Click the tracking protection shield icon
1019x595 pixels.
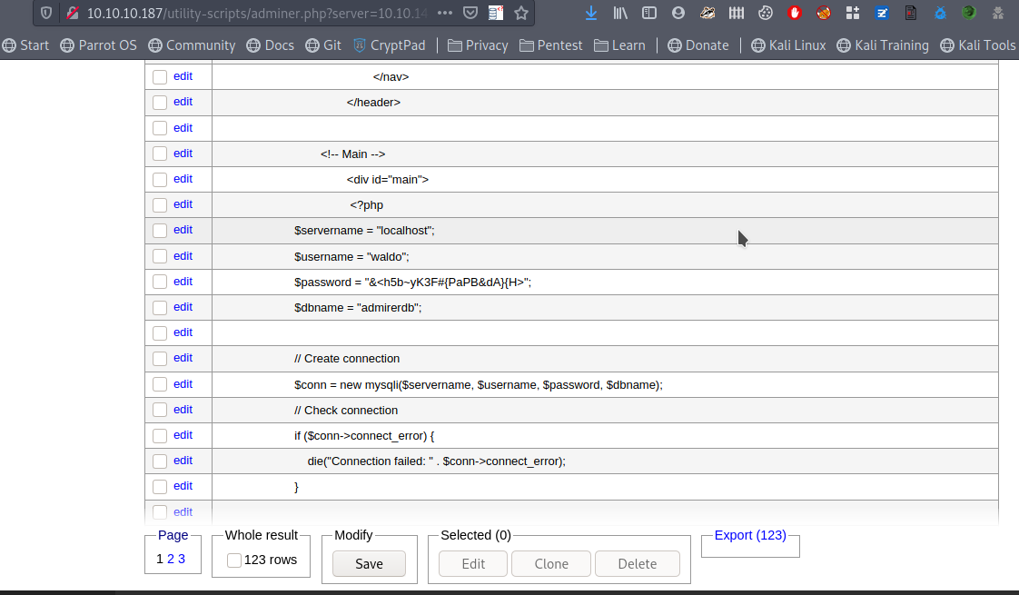pos(47,13)
